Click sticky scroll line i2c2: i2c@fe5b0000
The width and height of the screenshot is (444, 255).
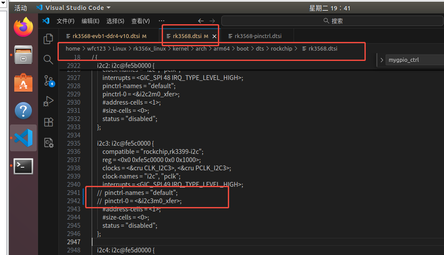(126, 66)
